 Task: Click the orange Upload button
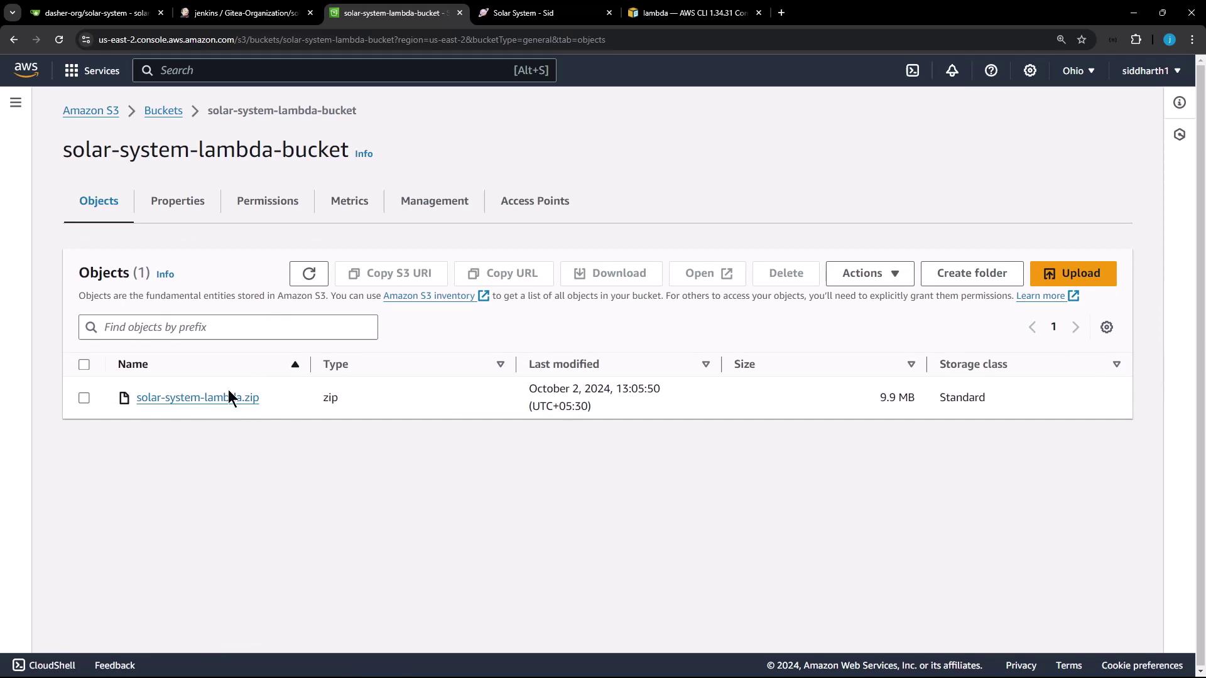(1073, 274)
